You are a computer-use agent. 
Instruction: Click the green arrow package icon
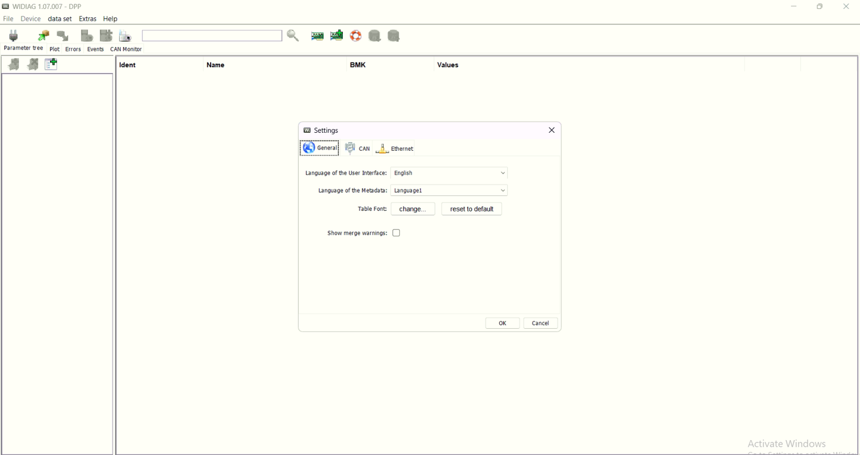point(43,36)
